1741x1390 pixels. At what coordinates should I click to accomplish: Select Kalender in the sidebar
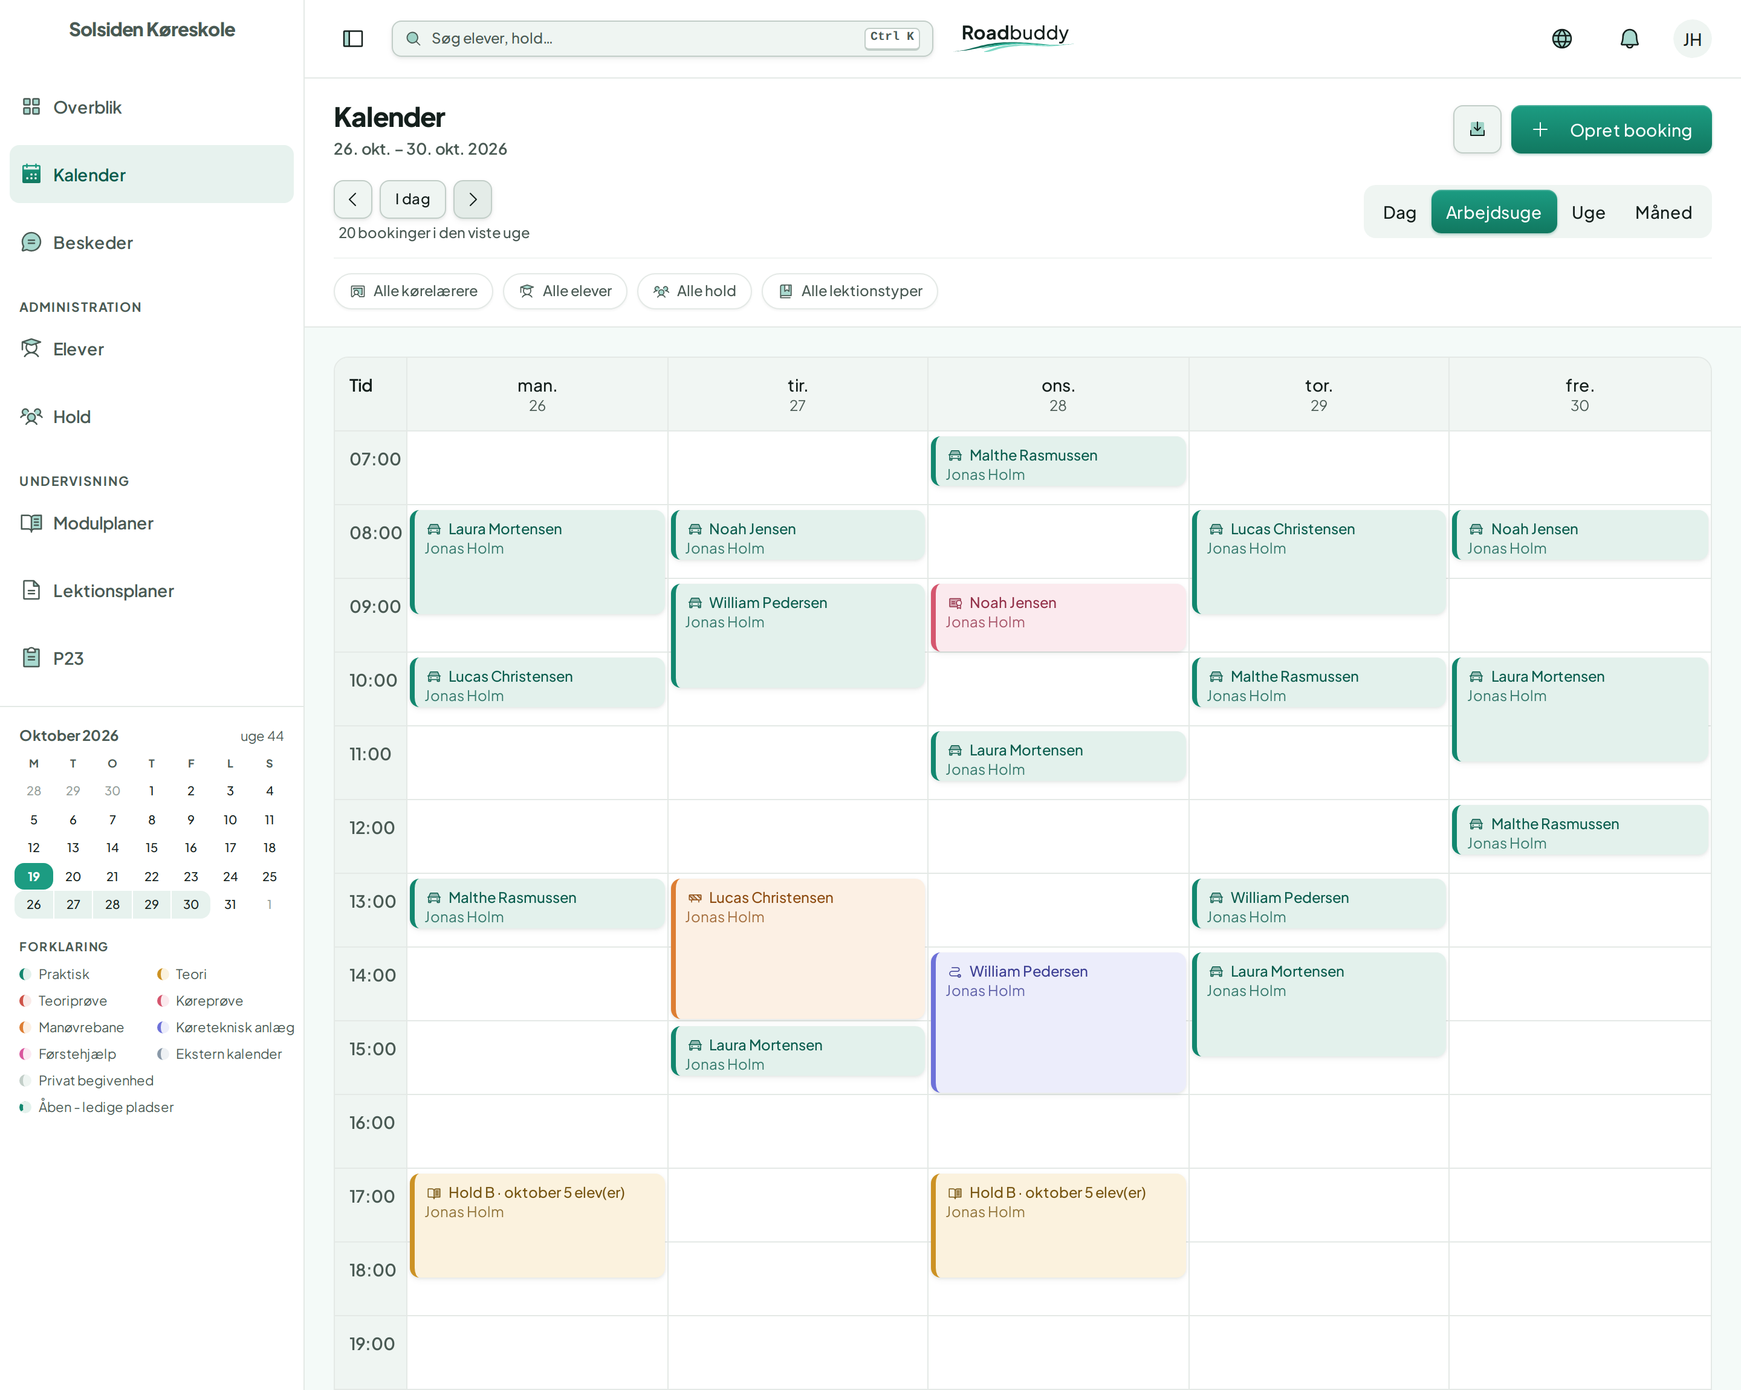click(x=152, y=175)
